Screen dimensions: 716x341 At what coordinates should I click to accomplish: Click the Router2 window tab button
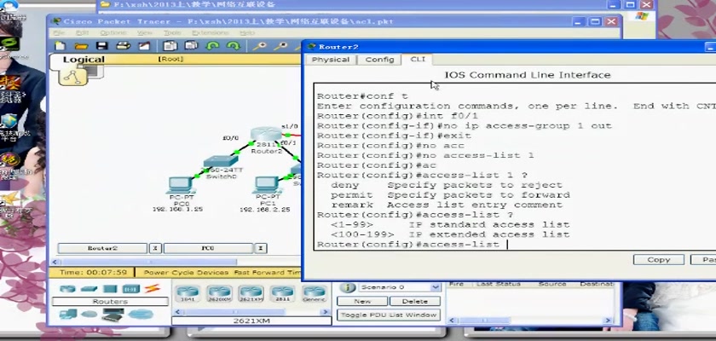(102, 248)
